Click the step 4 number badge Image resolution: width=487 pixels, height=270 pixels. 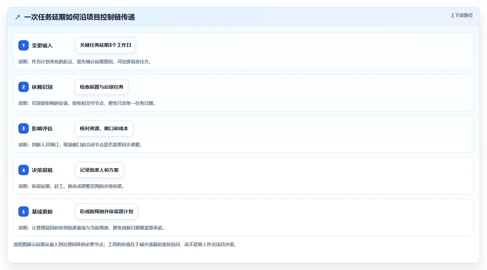(x=24, y=170)
